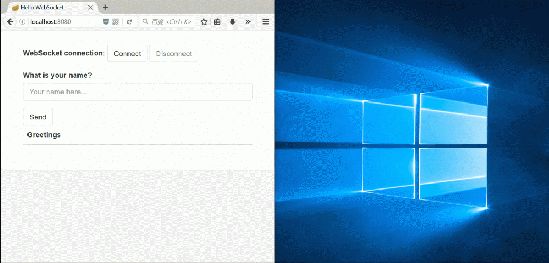The image size is (549, 263).
Task: Open the bookmarks list icon
Action: pos(218,22)
